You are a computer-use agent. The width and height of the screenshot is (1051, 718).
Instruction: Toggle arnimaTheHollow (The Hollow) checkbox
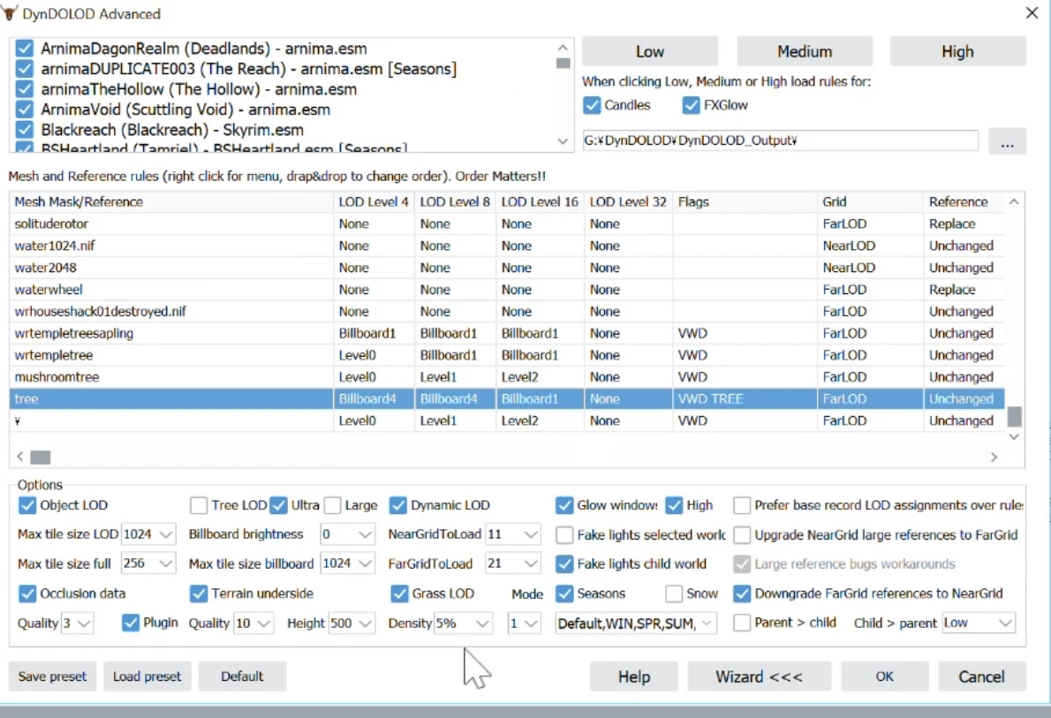click(25, 89)
